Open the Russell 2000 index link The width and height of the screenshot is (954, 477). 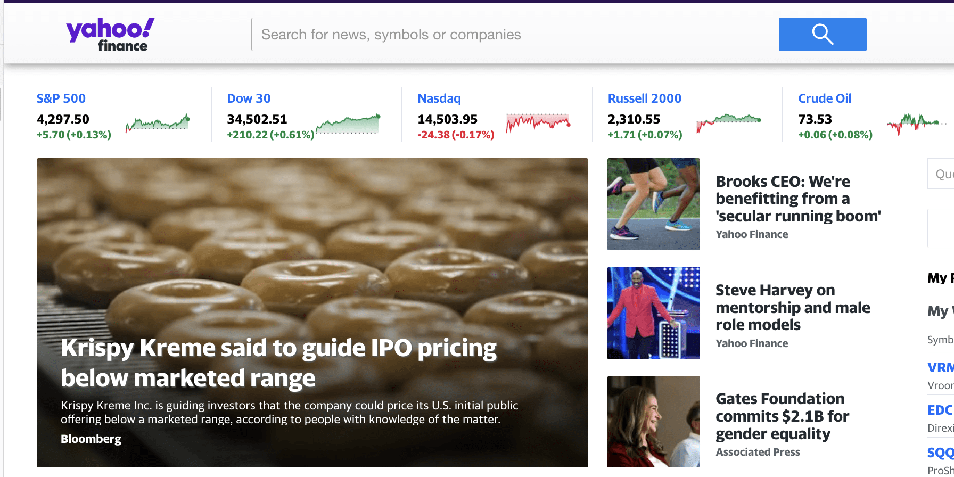click(x=644, y=98)
